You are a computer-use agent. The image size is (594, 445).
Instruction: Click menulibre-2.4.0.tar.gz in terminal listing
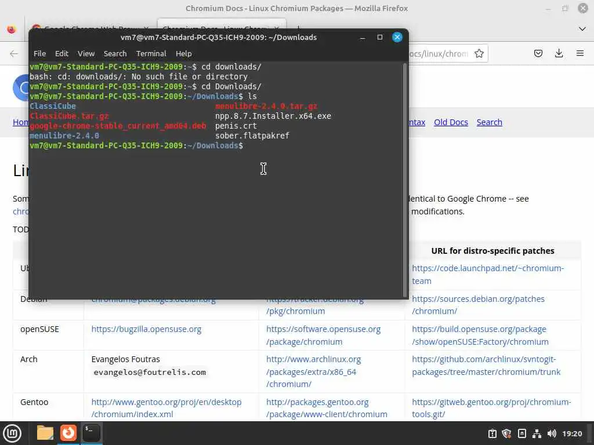pyautogui.click(x=266, y=107)
